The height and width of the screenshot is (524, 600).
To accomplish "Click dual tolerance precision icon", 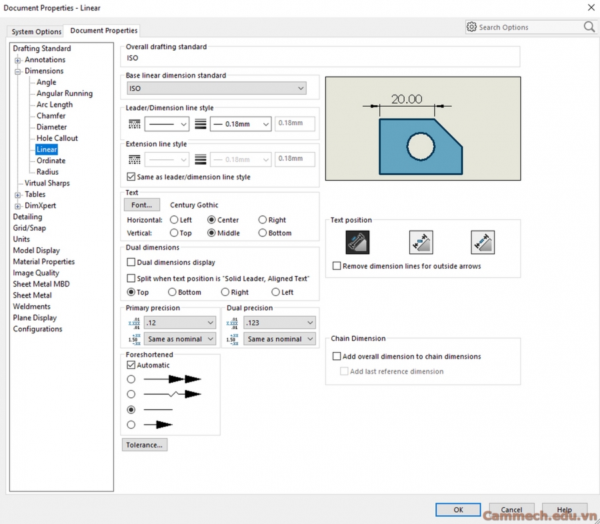I will 232,339.
